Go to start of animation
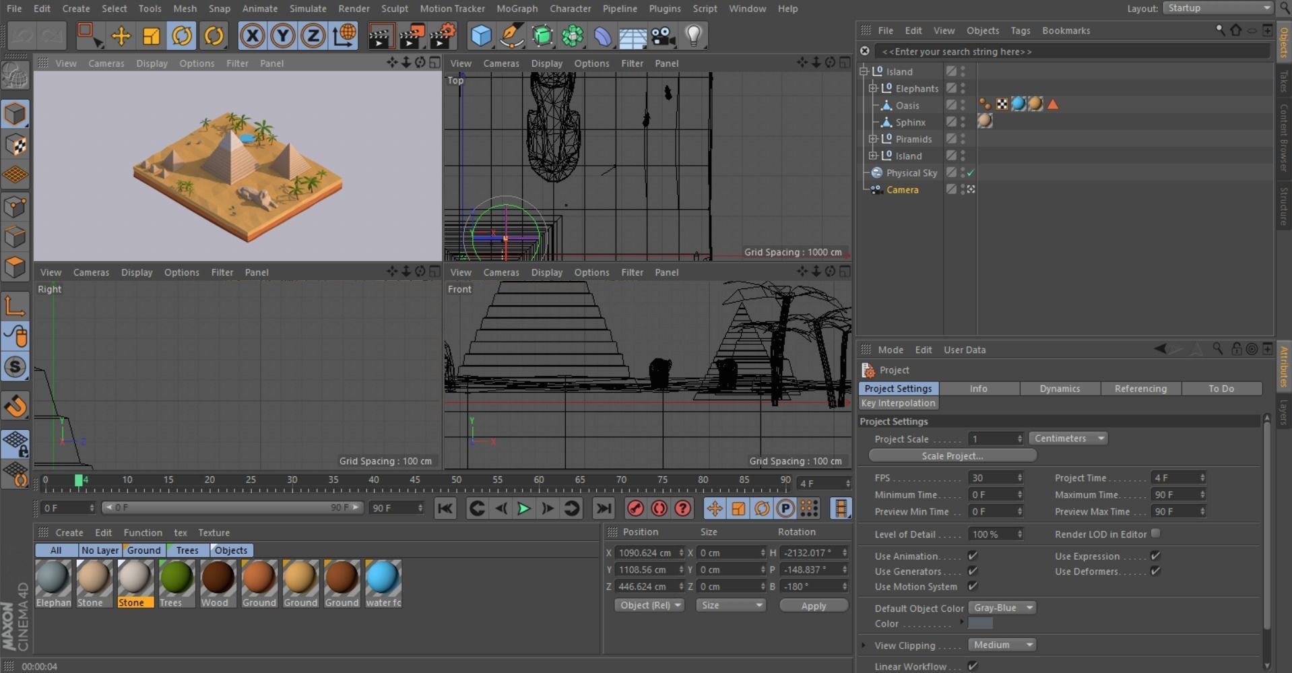This screenshot has height=673, width=1292. (x=445, y=508)
